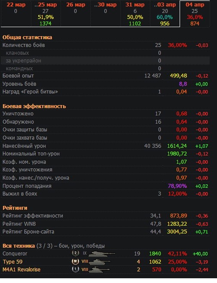The image size is (217, 283).
Task: Click the Type 59 tank silhouette icon
Action: pos(99,262)
